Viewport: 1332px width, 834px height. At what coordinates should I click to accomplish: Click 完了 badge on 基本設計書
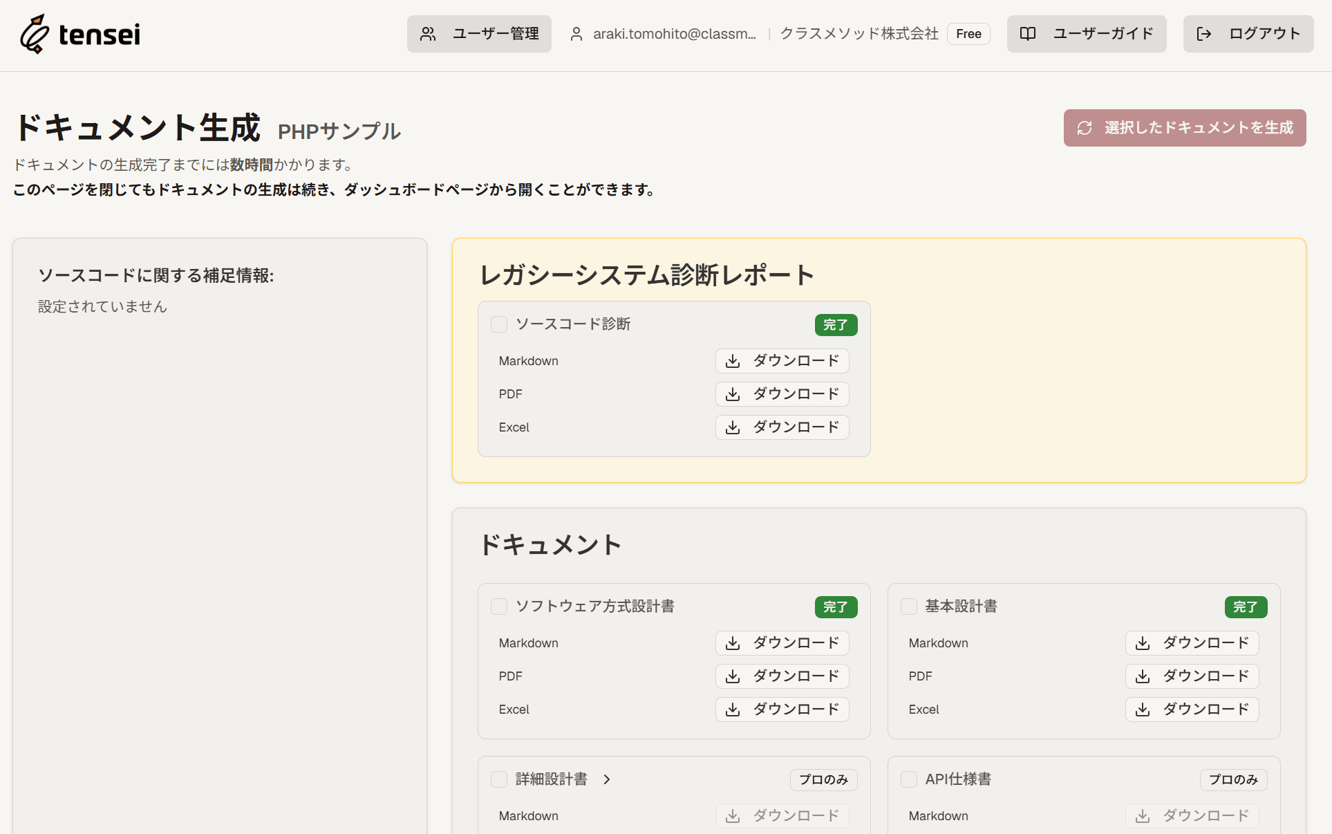1246,607
